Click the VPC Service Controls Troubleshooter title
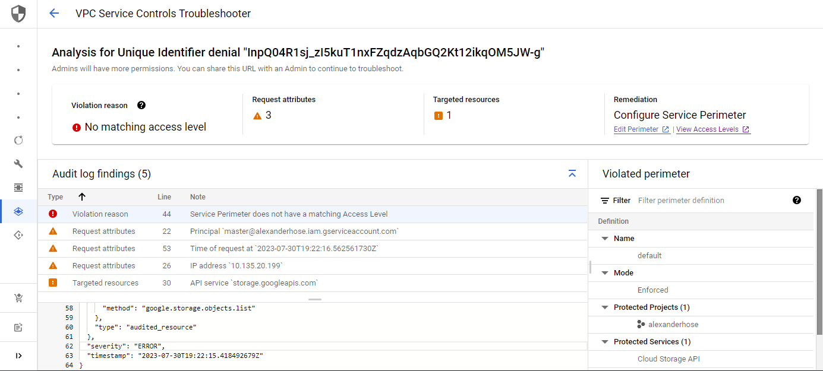The height and width of the screenshot is (371, 823). click(x=163, y=14)
